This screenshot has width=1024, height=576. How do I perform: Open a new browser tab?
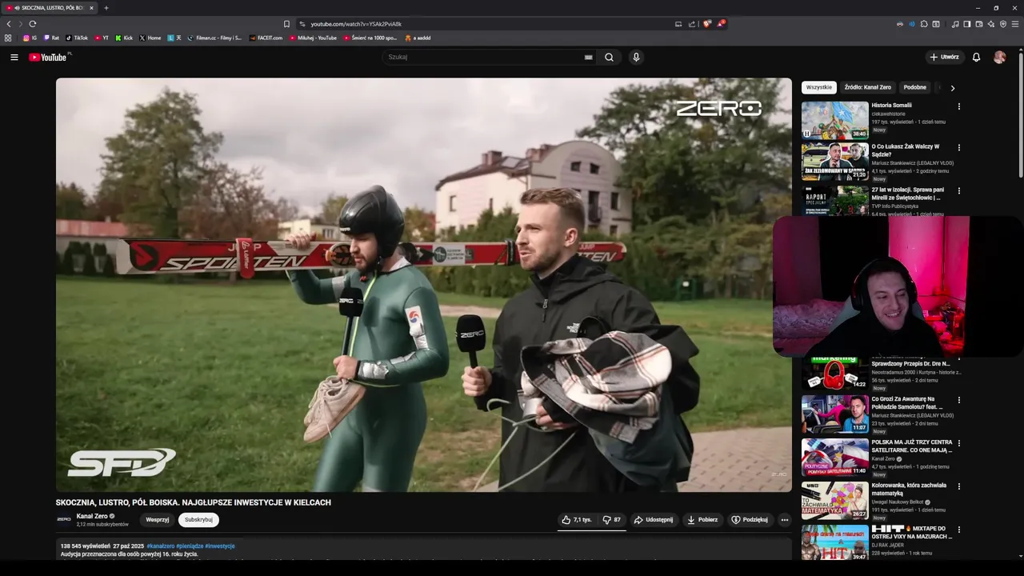[106, 8]
